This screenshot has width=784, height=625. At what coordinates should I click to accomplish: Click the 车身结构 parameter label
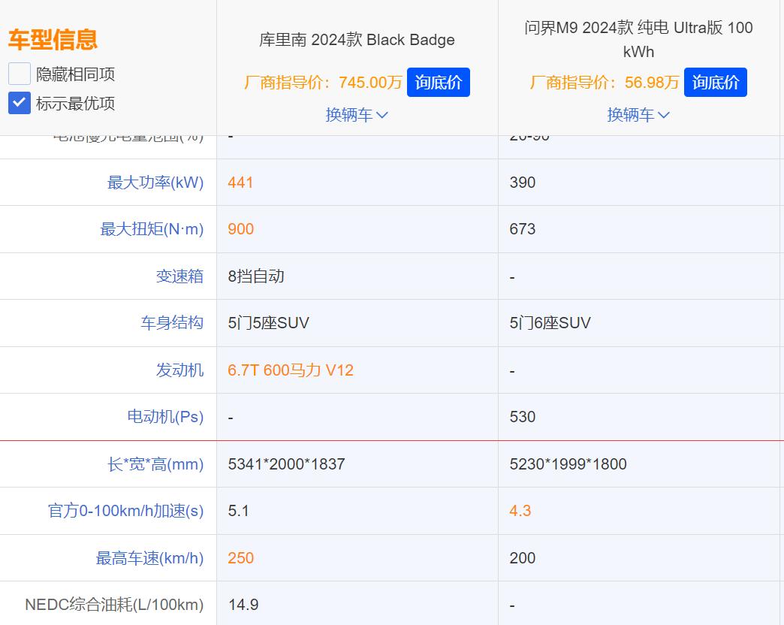(172, 323)
